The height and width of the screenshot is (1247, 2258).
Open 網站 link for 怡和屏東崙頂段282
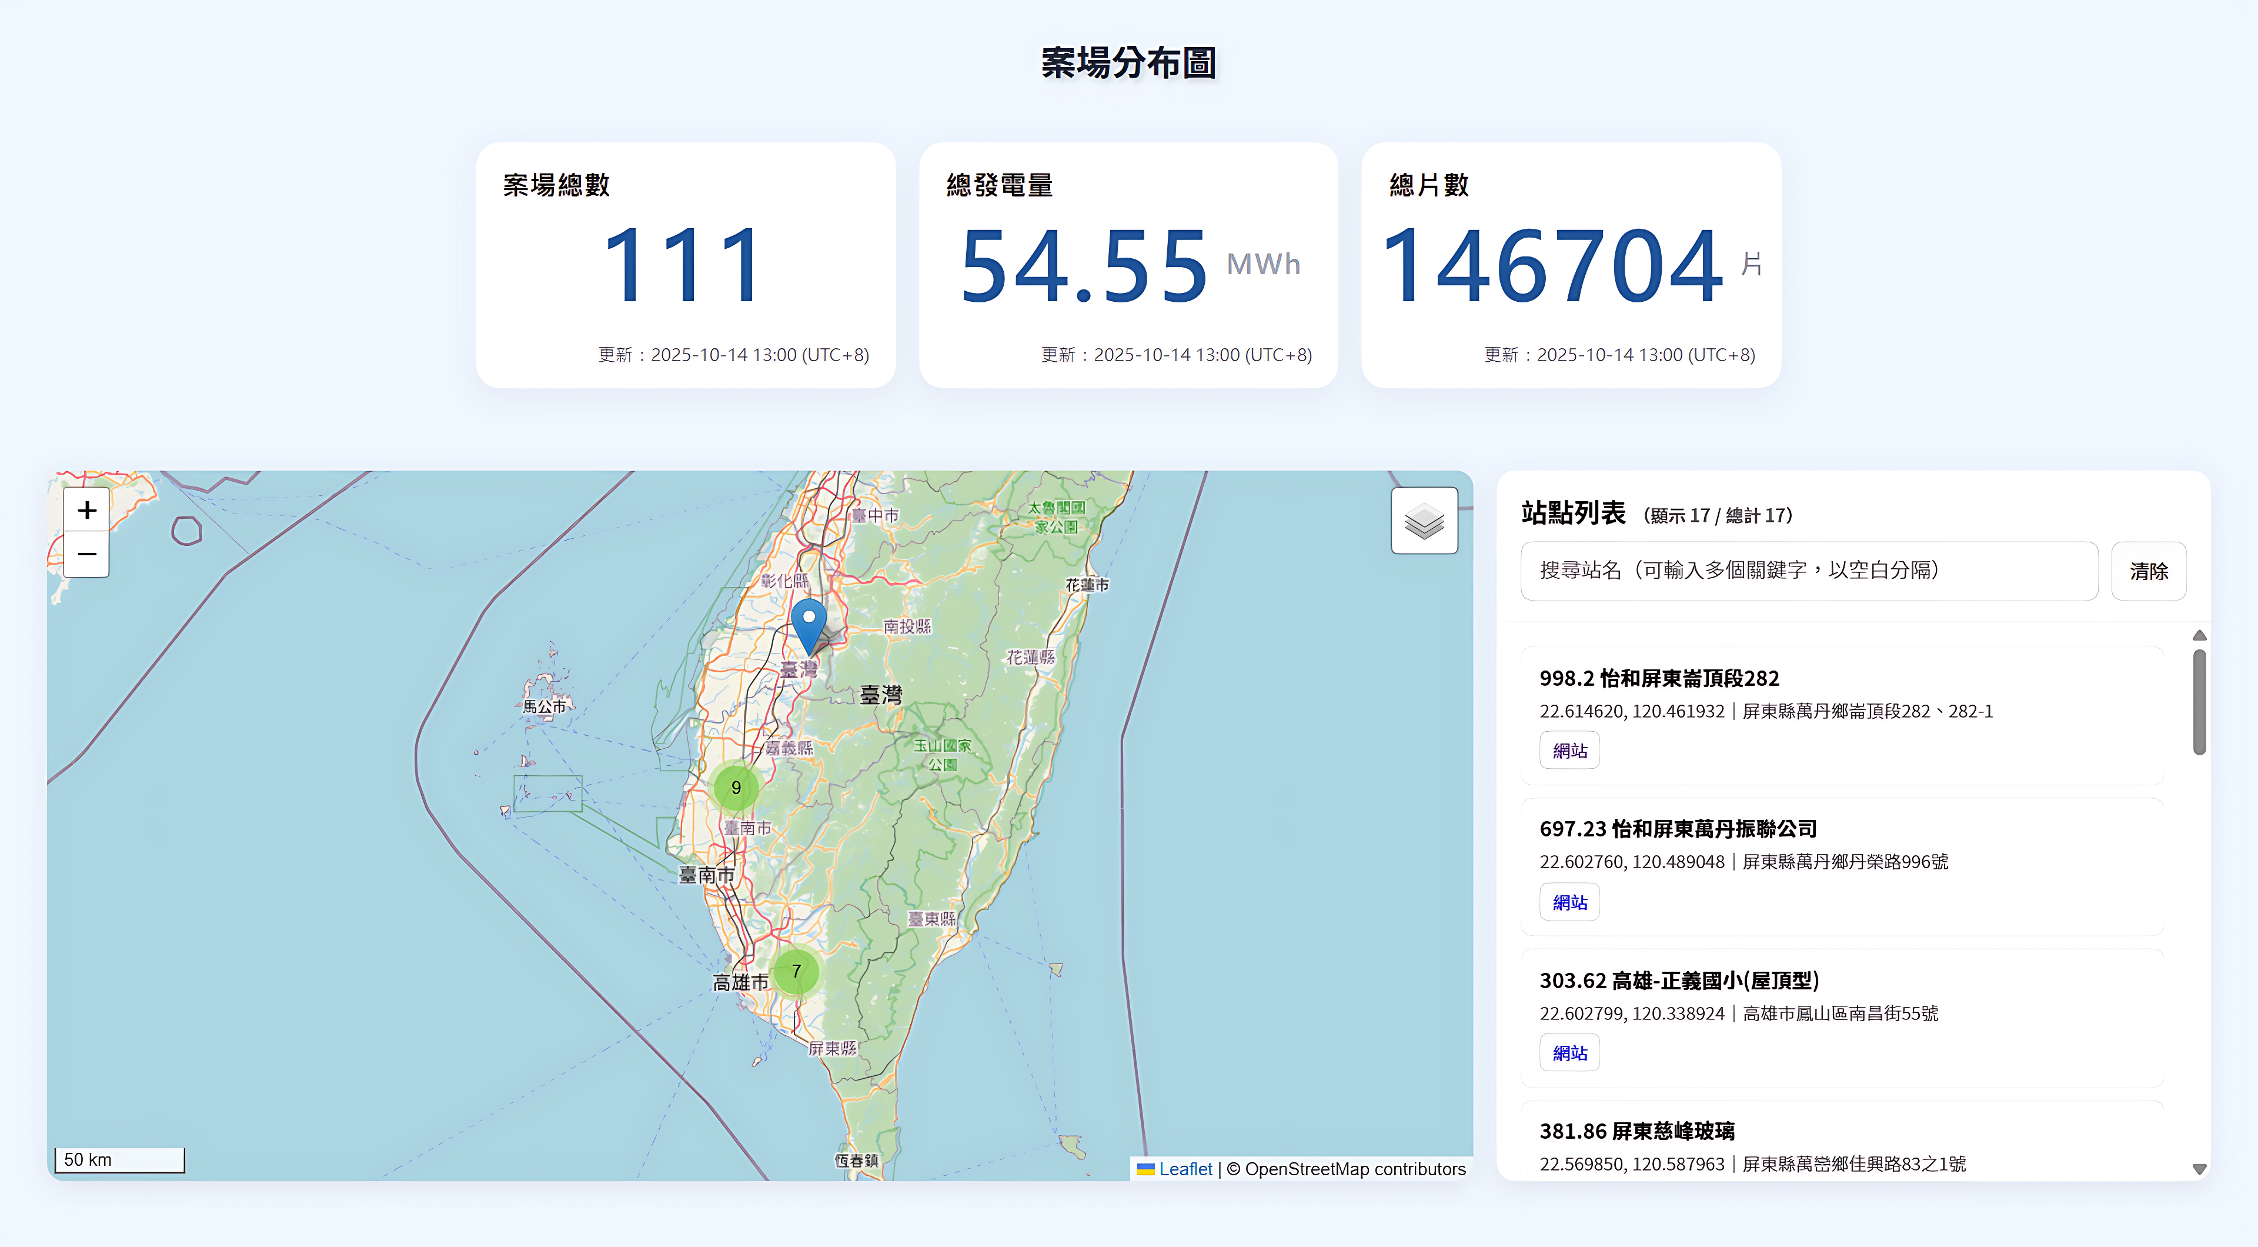coord(1569,751)
